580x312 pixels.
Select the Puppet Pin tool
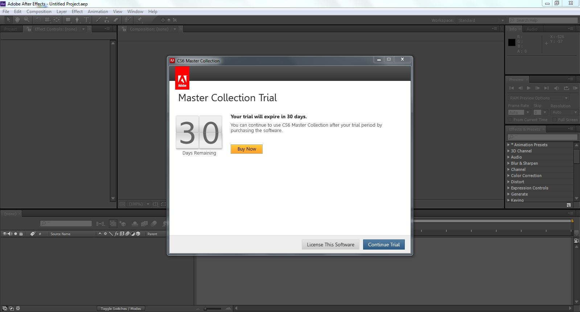click(139, 20)
